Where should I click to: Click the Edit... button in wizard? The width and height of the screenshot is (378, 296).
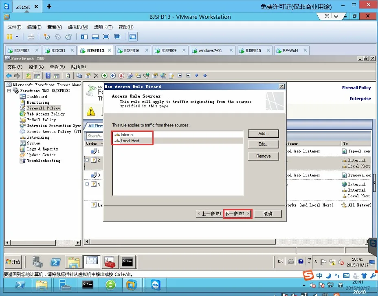click(x=263, y=144)
